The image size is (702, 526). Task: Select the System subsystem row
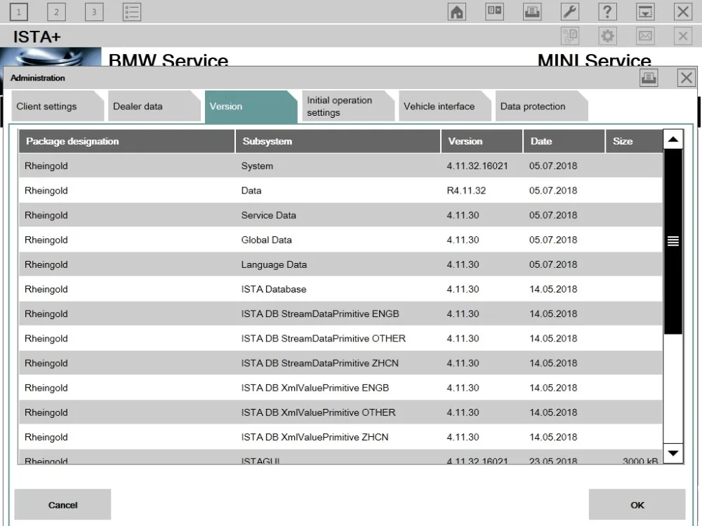340,166
